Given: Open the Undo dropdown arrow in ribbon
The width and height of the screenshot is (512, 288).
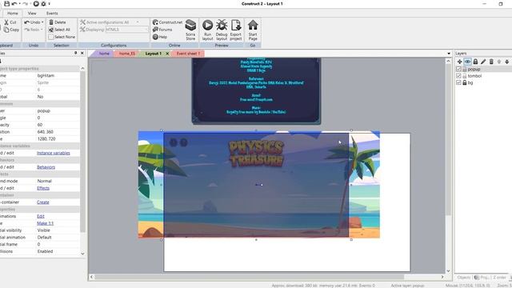Looking at the screenshot, I should pyautogui.click(x=42, y=22).
